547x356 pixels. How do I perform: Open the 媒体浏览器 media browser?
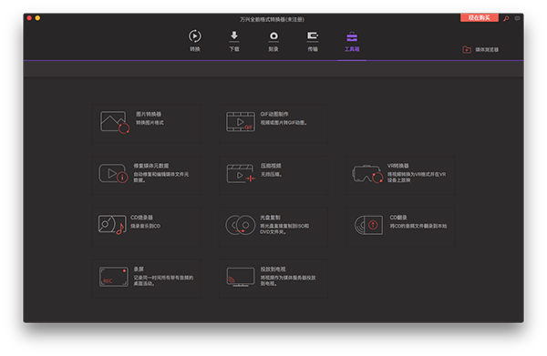[x=480, y=50]
